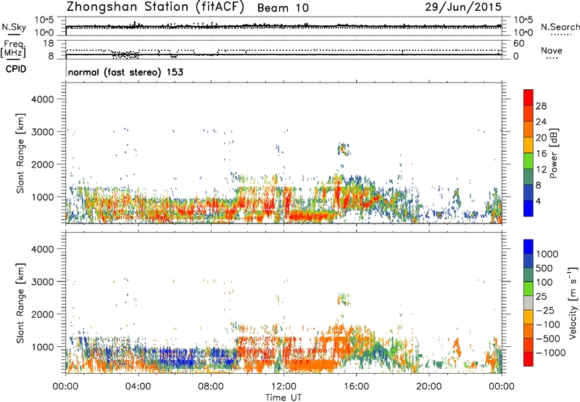Image resolution: width=580 pixels, height=402 pixels.
Task: Click the 'Freq. [MHz]' axis label
Action: (x=14, y=49)
